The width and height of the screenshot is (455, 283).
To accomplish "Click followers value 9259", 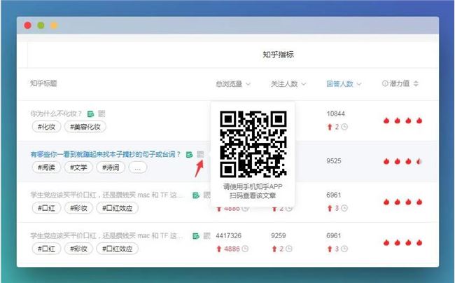I will (279, 235).
